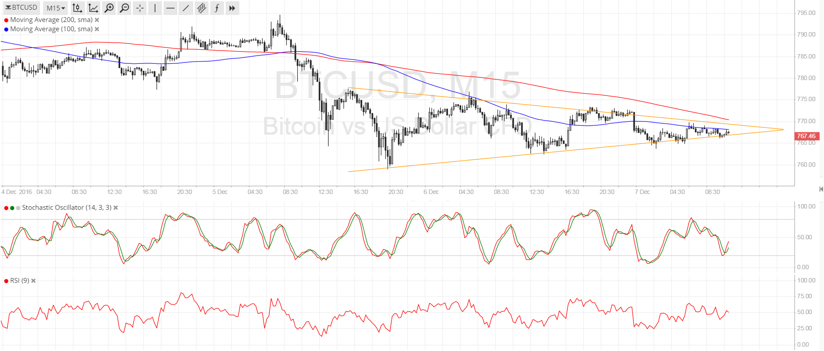
Task: Click the 760.00 price axis label
Action: click(806, 165)
